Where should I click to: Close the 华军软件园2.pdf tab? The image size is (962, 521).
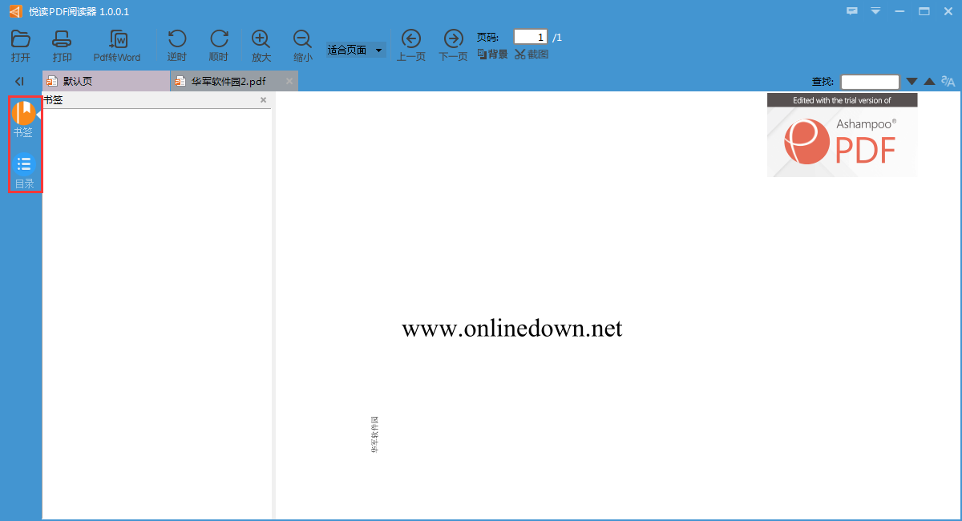point(289,81)
